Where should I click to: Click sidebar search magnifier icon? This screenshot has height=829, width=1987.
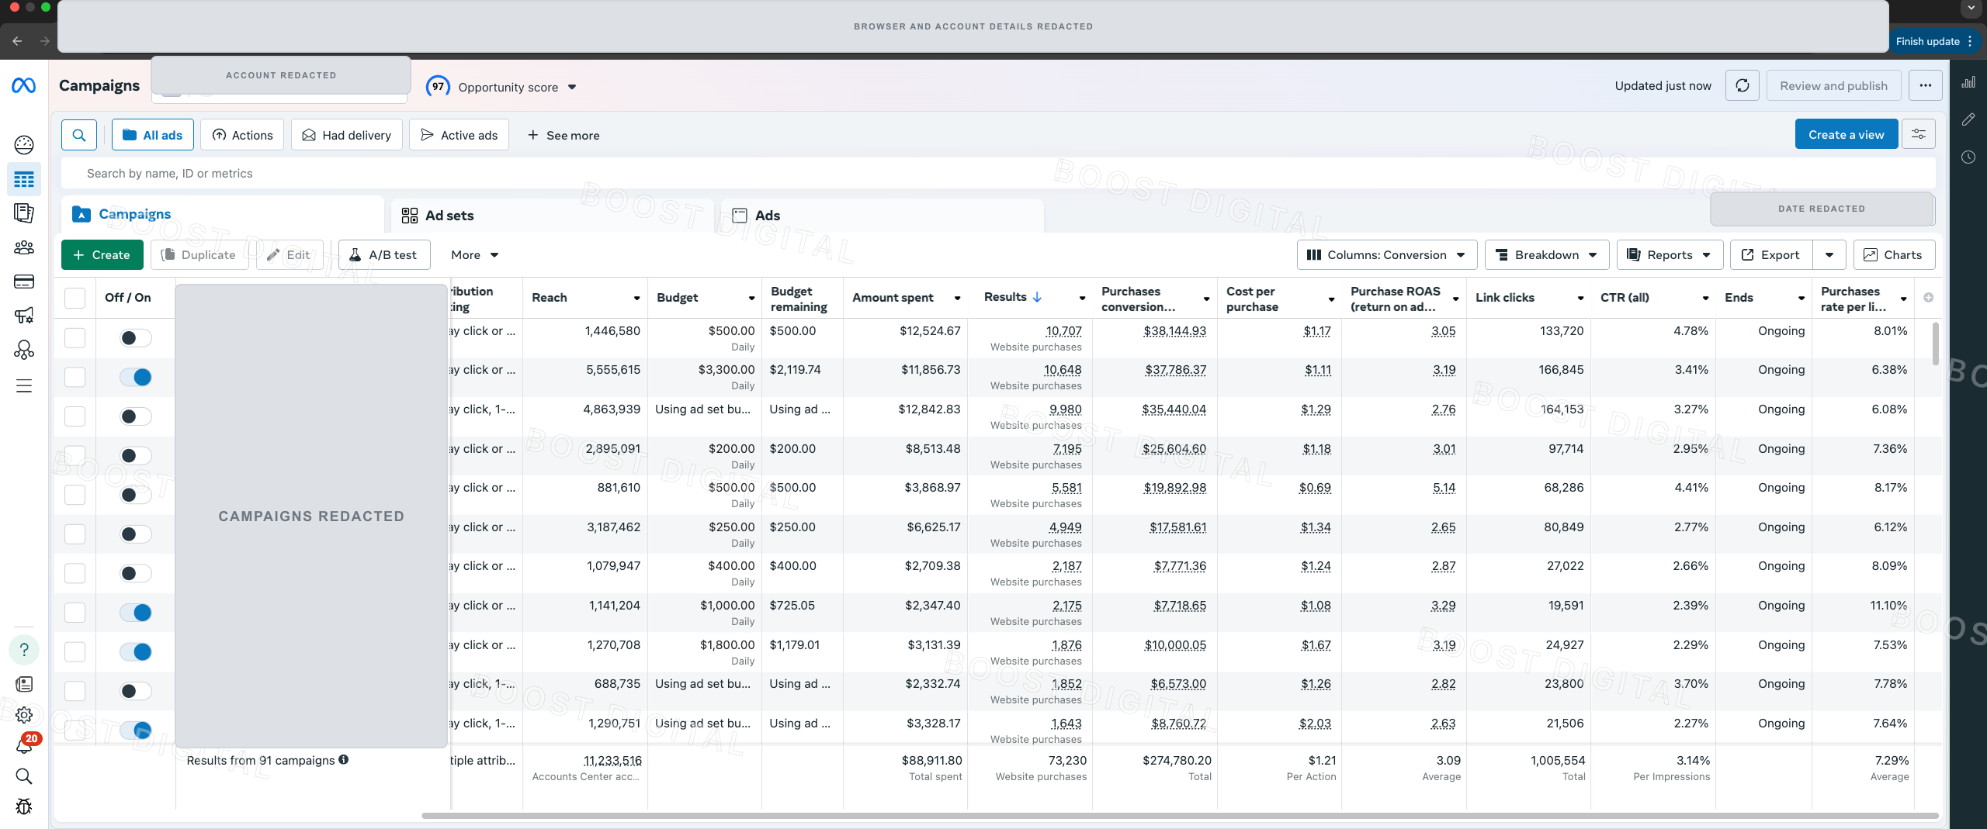click(24, 776)
